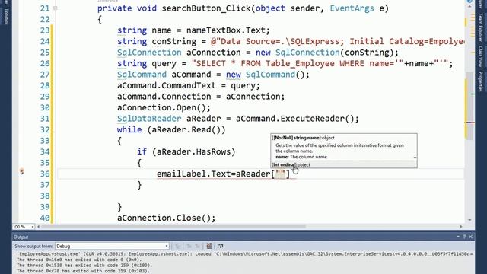Click 'EventArgs' in the method signature
This screenshot has width=487, height=274.
[352, 8]
